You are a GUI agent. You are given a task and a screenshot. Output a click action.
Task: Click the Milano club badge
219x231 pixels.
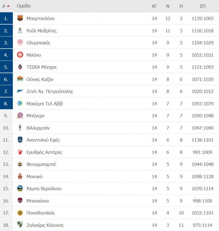coord(20,55)
